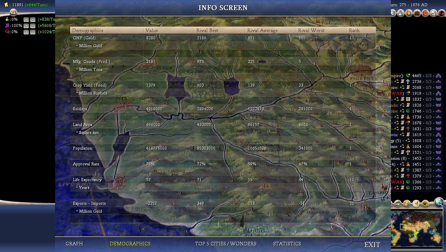
Task: Open the Info Screen chart icon
Action: 434,13
